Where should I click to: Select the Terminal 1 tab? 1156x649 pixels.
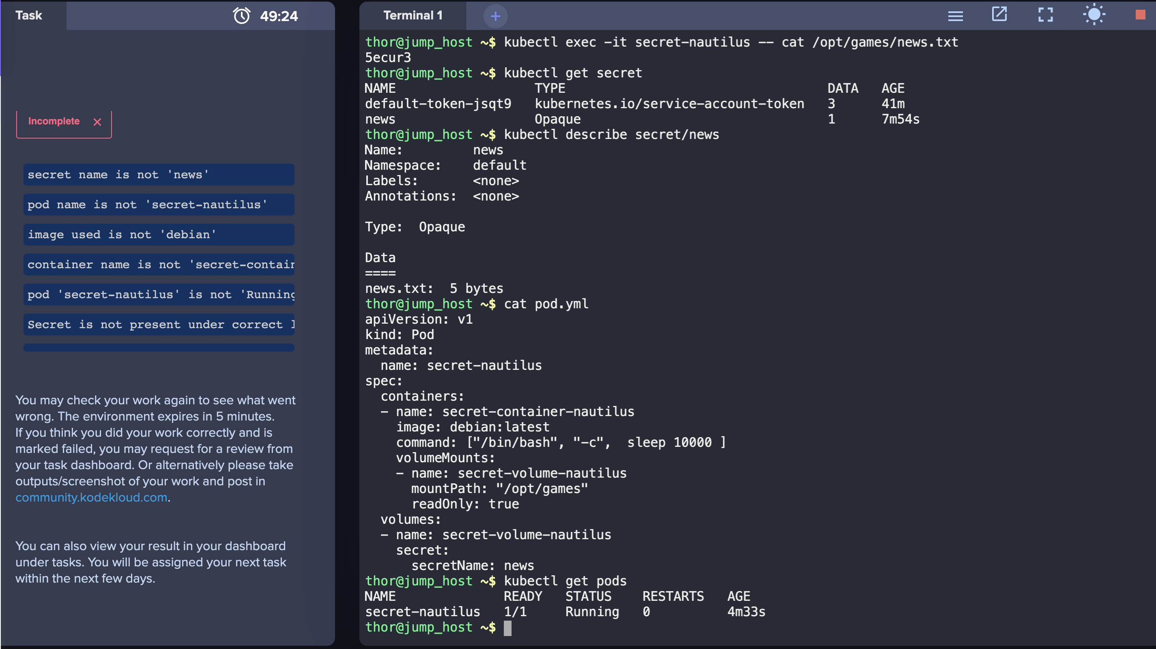point(413,16)
